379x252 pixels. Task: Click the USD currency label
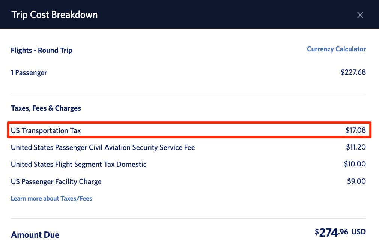(x=358, y=232)
